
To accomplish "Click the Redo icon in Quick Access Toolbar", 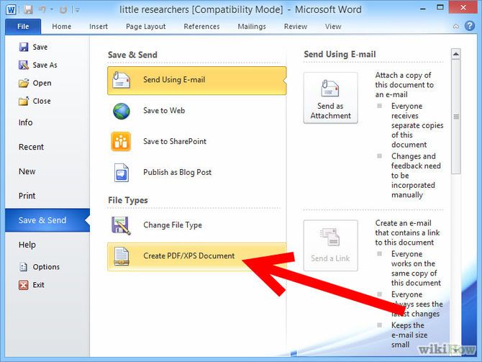I will [x=63, y=10].
